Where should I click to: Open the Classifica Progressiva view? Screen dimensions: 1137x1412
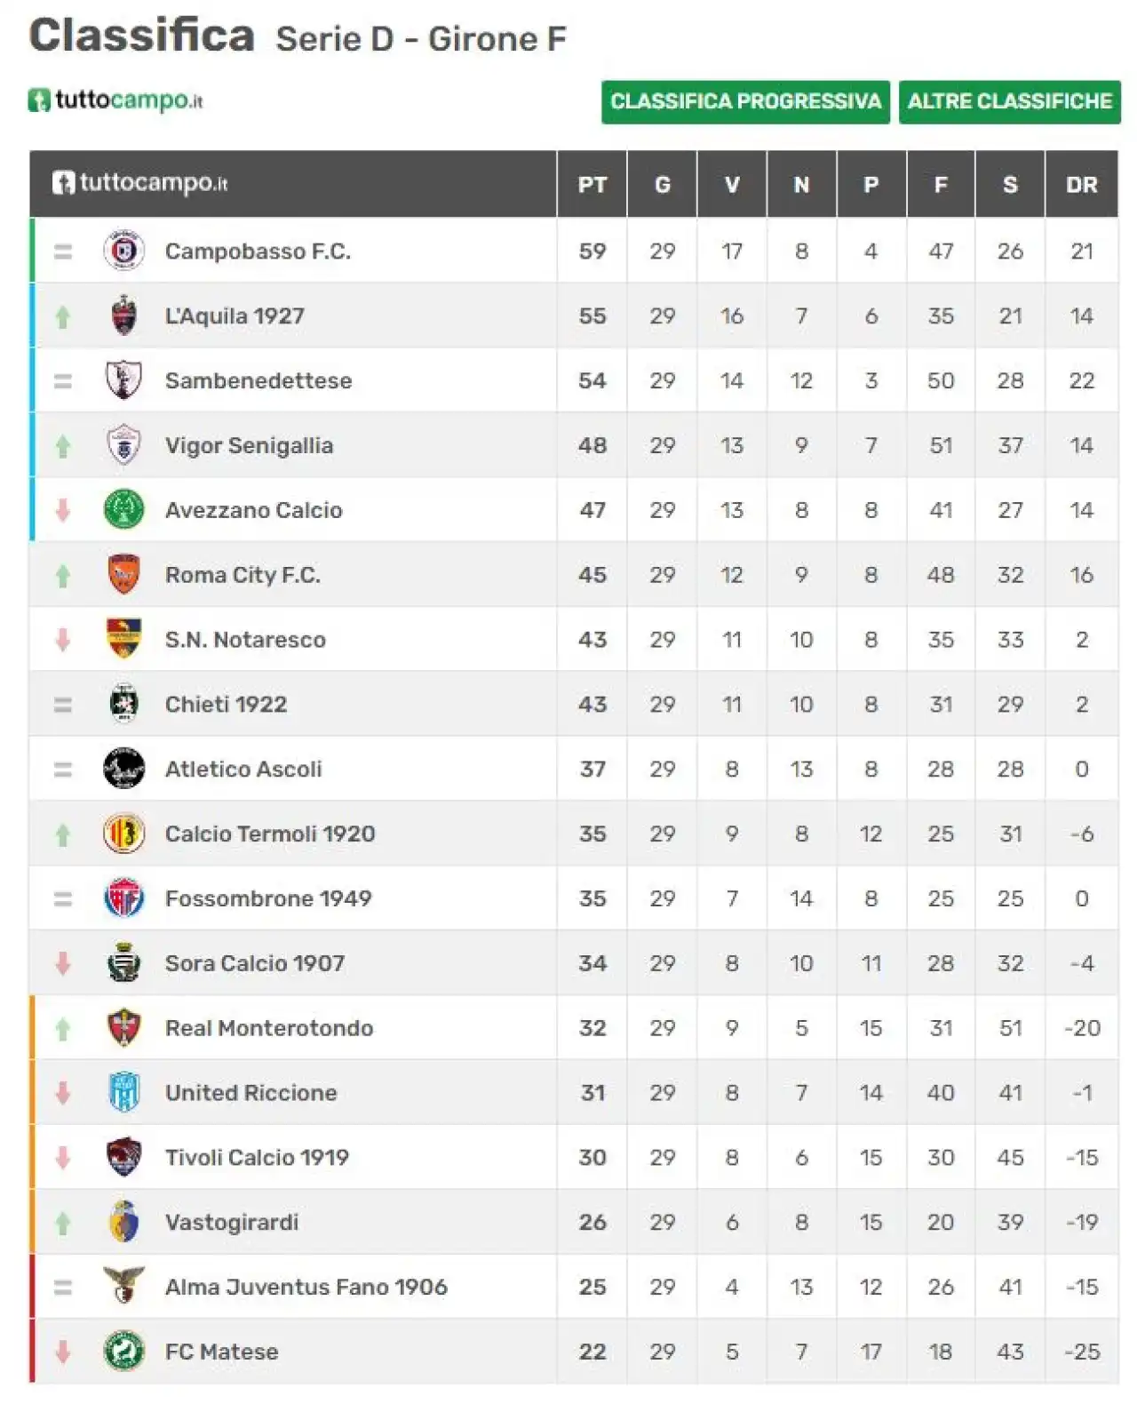(x=745, y=101)
